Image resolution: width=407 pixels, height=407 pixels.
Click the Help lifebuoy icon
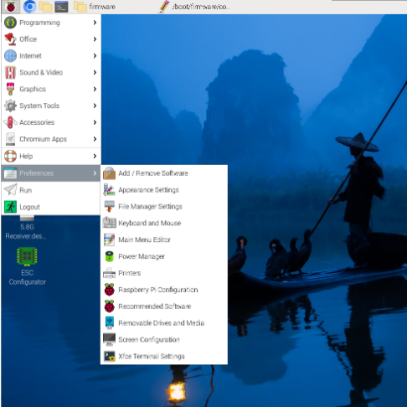point(10,156)
